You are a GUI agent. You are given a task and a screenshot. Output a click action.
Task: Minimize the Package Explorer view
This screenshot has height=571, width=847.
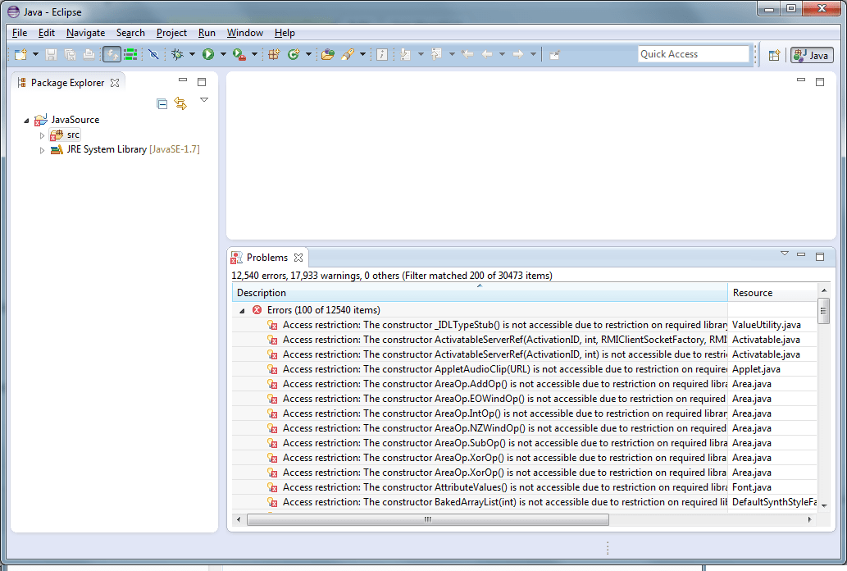pyautogui.click(x=183, y=80)
